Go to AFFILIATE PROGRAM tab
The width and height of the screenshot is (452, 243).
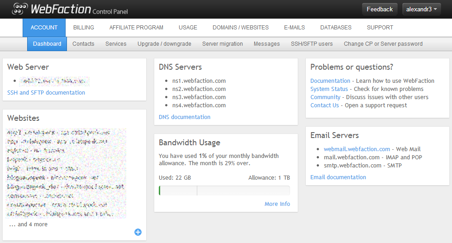point(136,28)
